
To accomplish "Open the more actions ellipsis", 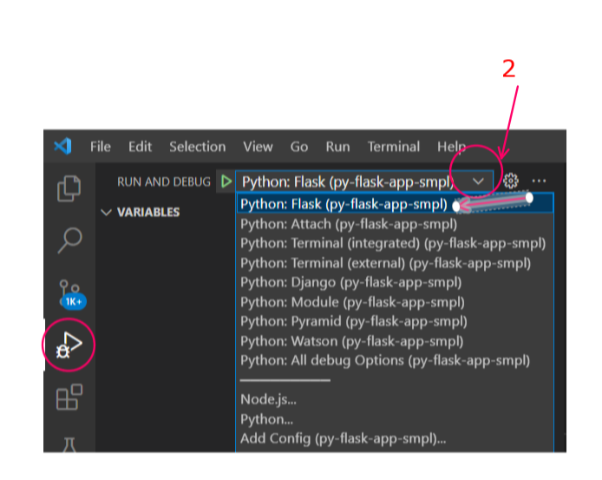I will [540, 181].
